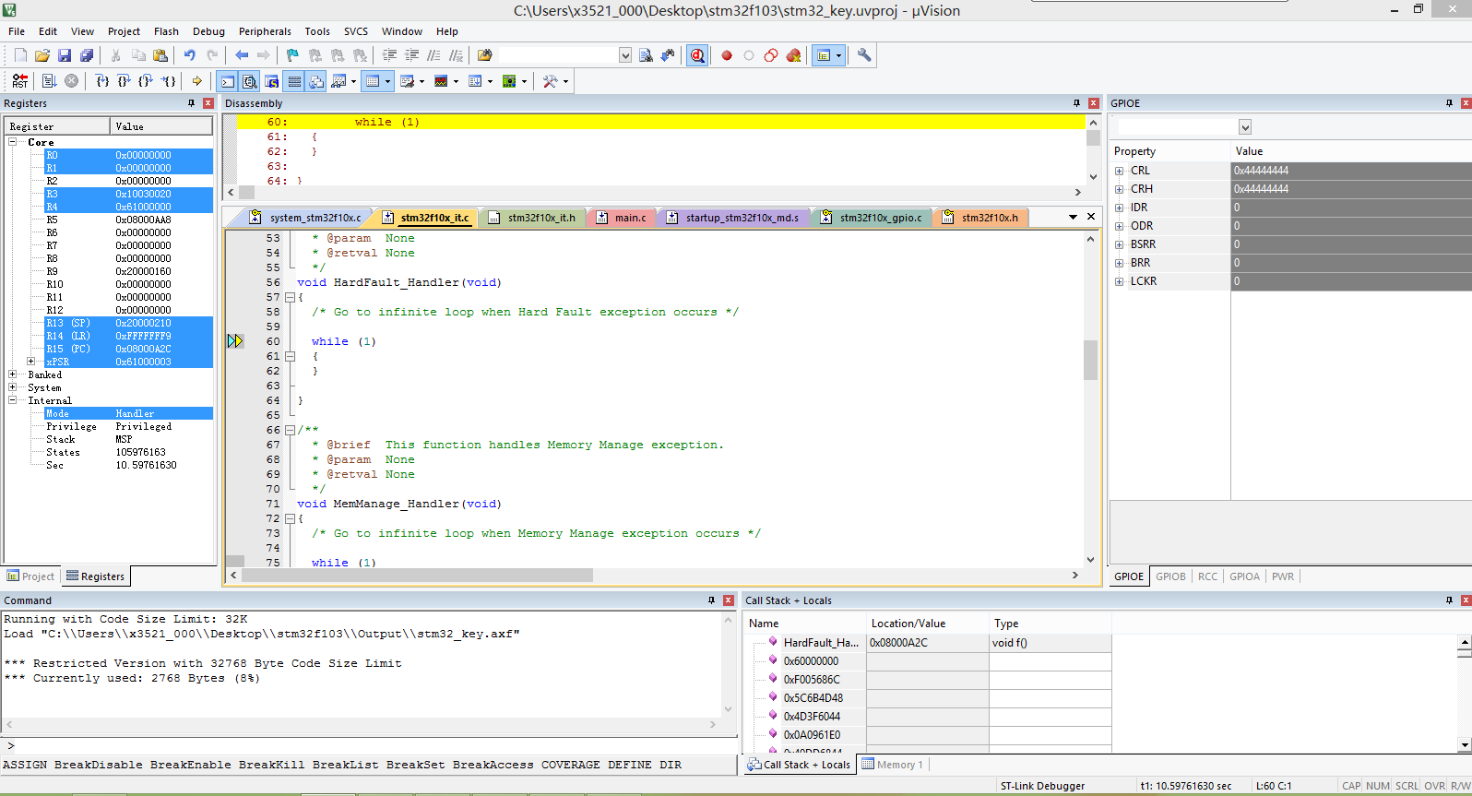
Task: Click the Save All icon
Action: coord(87,55)
